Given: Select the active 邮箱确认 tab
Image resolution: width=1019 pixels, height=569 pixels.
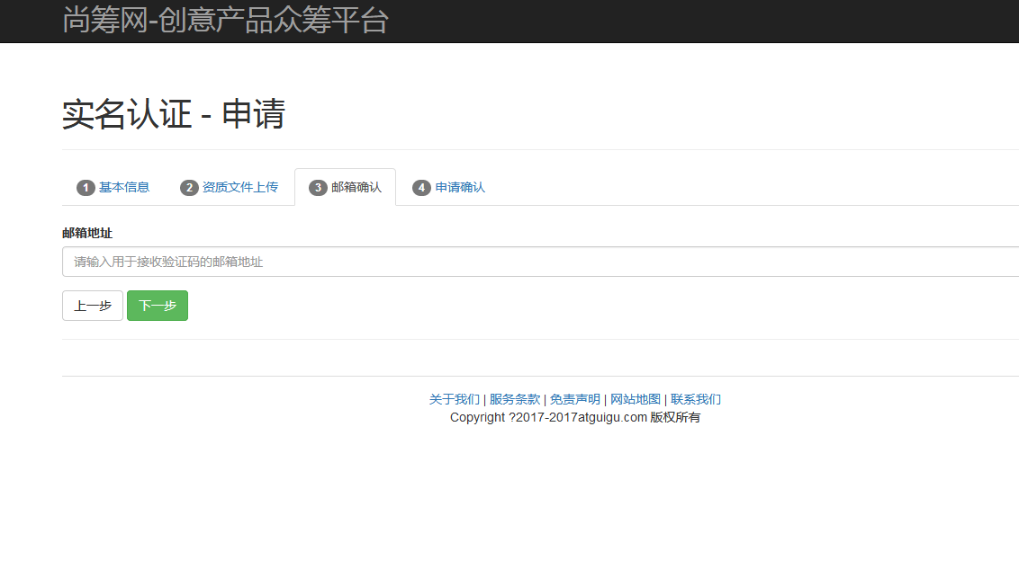Looking at the screenshot, I should (x=357, y=187).
